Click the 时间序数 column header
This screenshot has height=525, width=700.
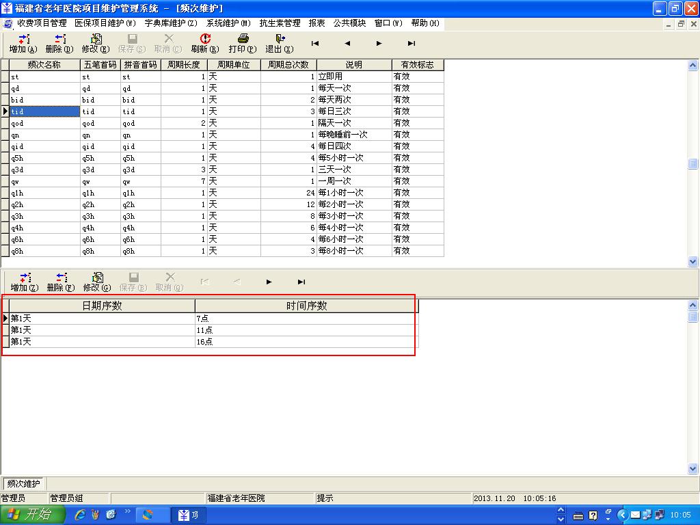306,306
